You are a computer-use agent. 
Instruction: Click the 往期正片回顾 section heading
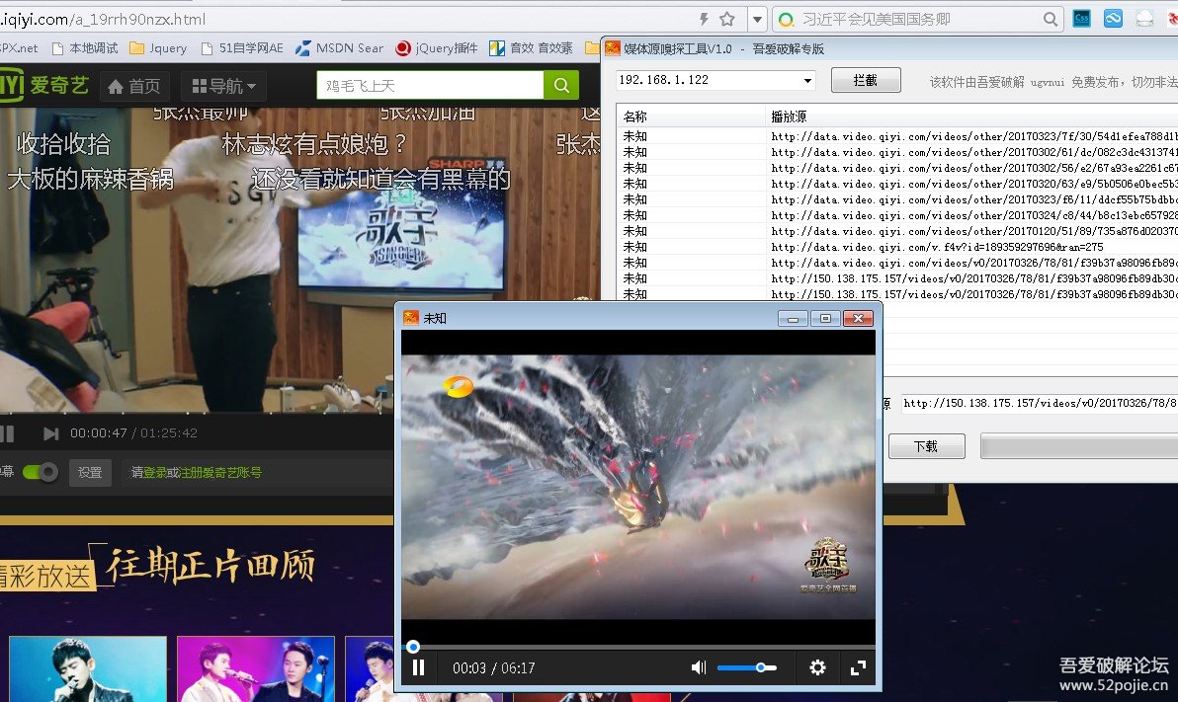tap(210, 566)
